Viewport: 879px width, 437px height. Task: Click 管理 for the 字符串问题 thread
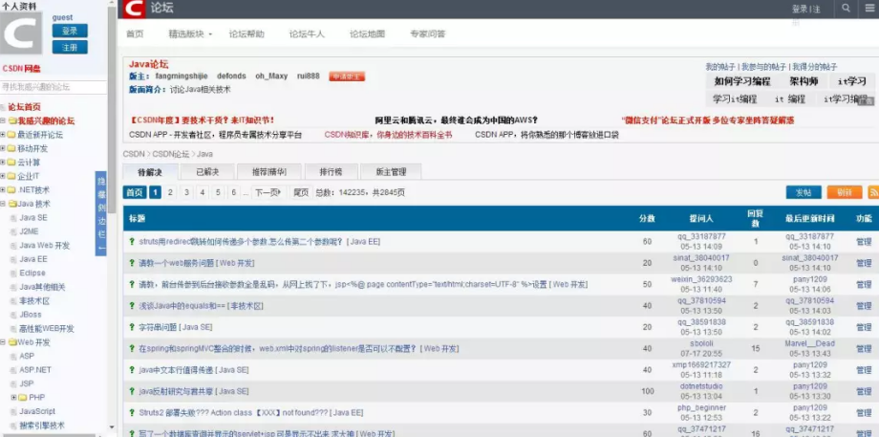point(864,327)
